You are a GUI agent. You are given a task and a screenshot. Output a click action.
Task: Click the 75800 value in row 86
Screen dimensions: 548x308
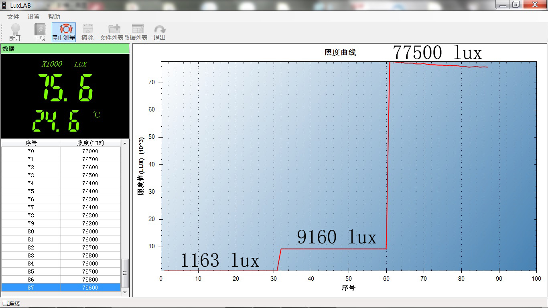pos(90,280)
